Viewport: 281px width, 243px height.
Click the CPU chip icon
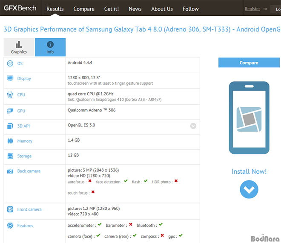[10, 94]
